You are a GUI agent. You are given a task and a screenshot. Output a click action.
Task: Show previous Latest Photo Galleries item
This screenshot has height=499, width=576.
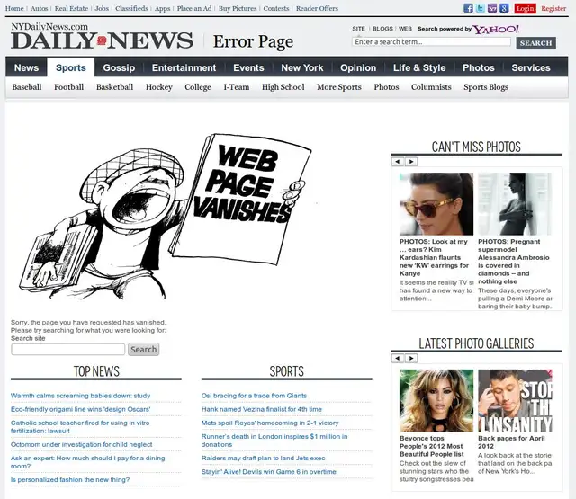pos(398,358)
